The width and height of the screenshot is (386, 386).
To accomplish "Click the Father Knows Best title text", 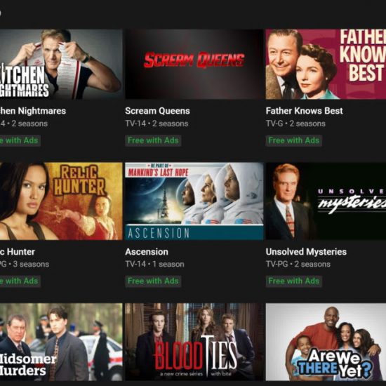I will (304, 111).
